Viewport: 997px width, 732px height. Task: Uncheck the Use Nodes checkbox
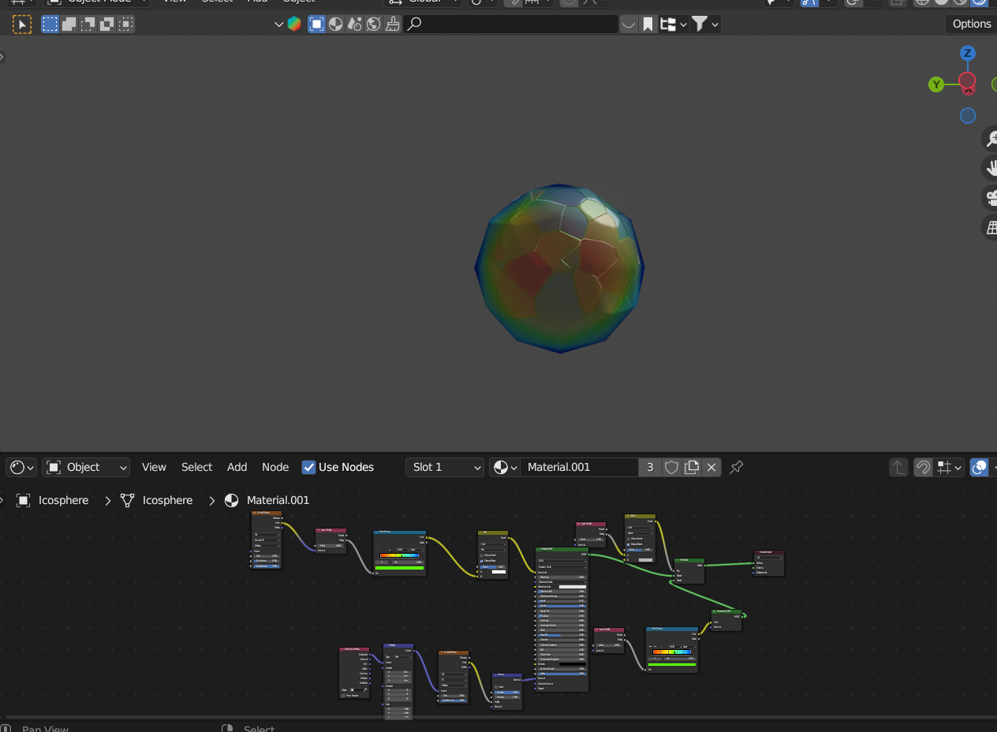pyautogui.click(x=308, y=467)
